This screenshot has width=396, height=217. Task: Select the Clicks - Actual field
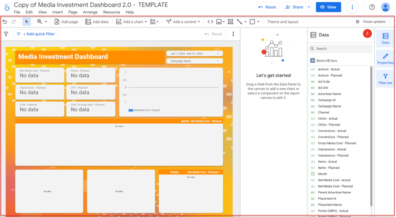[328, 119]
